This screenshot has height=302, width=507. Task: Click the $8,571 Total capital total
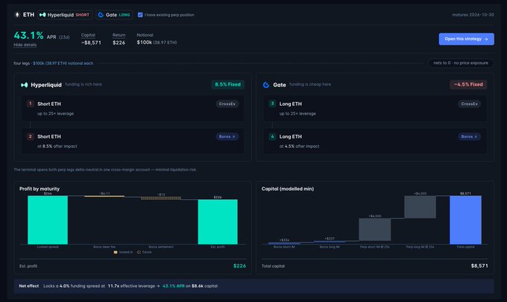pos(479,265)
